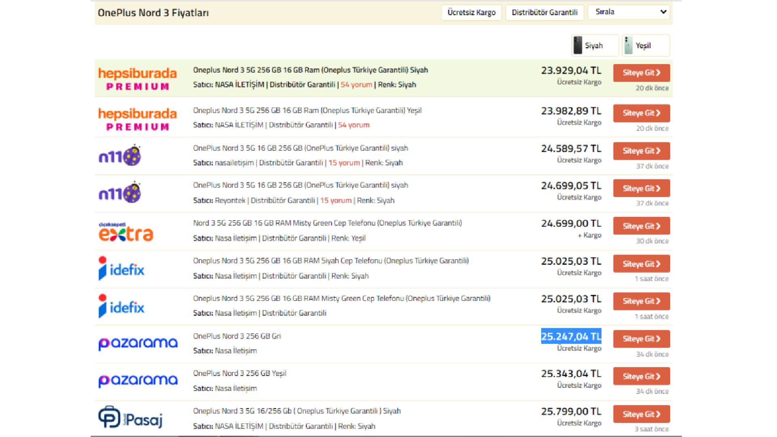
Task: Click hepsiburada Premium logo in the Siyah listing
Action: coord(138,78)
